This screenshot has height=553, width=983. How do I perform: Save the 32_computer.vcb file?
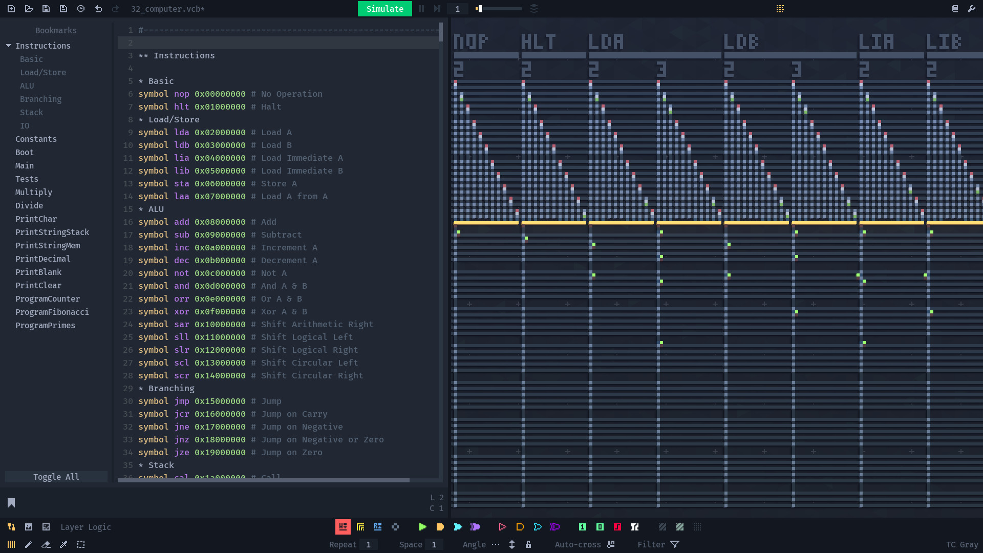[46, 9]
